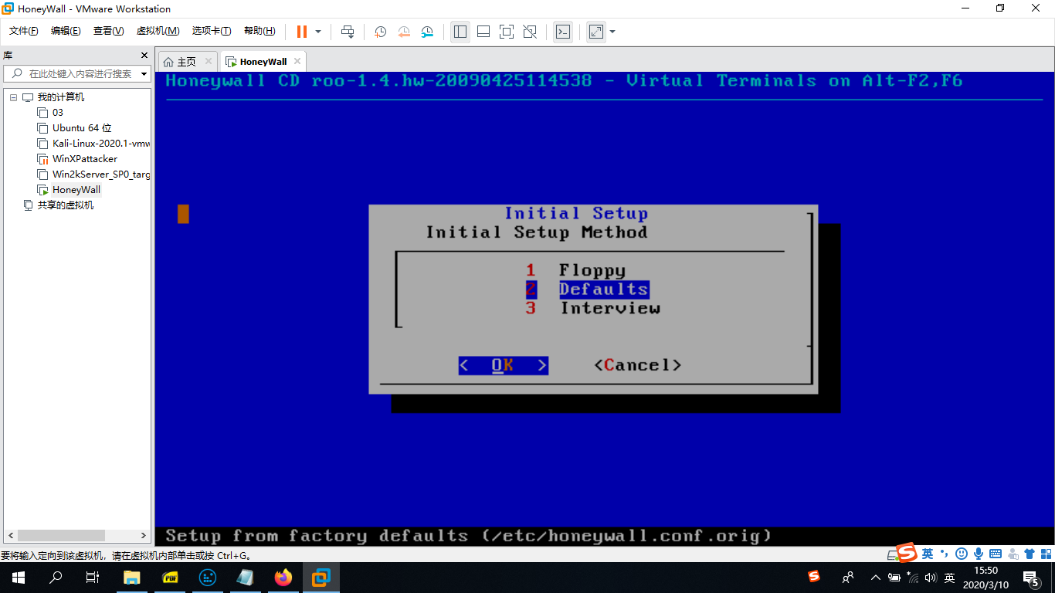Toggle Sogou punctuation mode
The height and width of the screenshot is (593, 1055).
[944, 554]
